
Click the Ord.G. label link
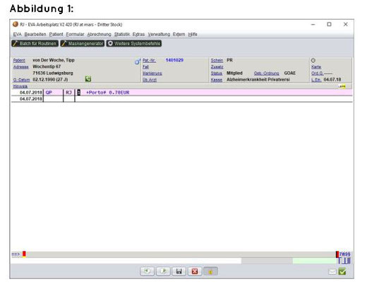(x=318, y=73)
